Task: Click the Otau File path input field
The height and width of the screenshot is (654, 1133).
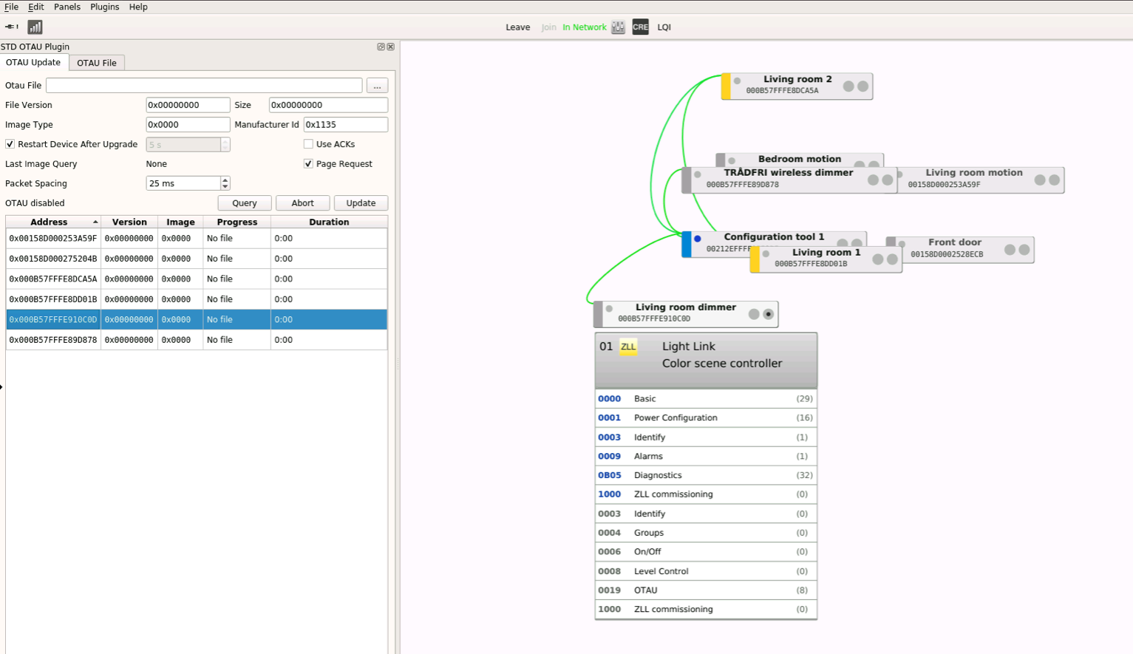Action: pos(204,86)
